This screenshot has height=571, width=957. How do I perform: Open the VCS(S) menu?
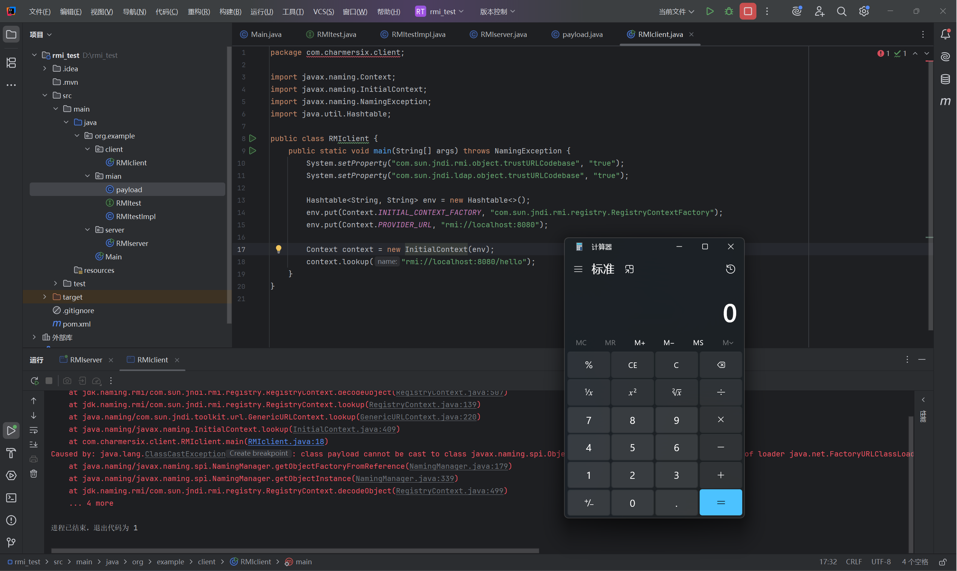[x=323, y=12]
